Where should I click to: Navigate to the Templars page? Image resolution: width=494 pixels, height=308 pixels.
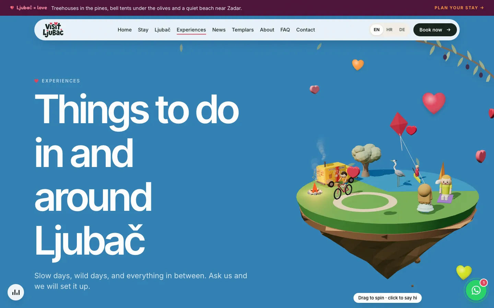[243, 30]
